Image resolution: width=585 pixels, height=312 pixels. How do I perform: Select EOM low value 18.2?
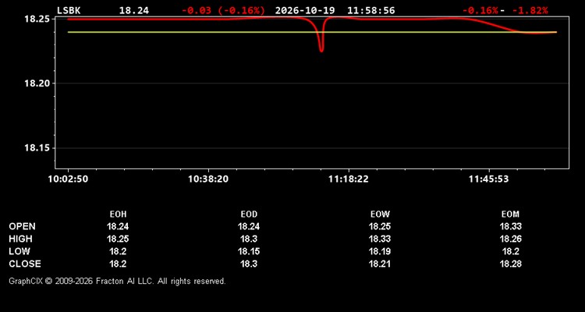pos(510,251)
